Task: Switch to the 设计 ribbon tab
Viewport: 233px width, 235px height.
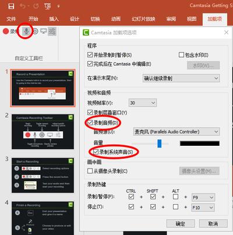Action: 75,19
